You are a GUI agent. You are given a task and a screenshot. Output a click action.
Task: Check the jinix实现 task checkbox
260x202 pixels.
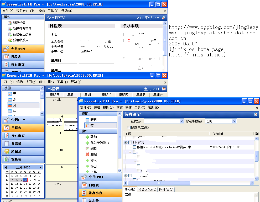click(x=130, y=142)
